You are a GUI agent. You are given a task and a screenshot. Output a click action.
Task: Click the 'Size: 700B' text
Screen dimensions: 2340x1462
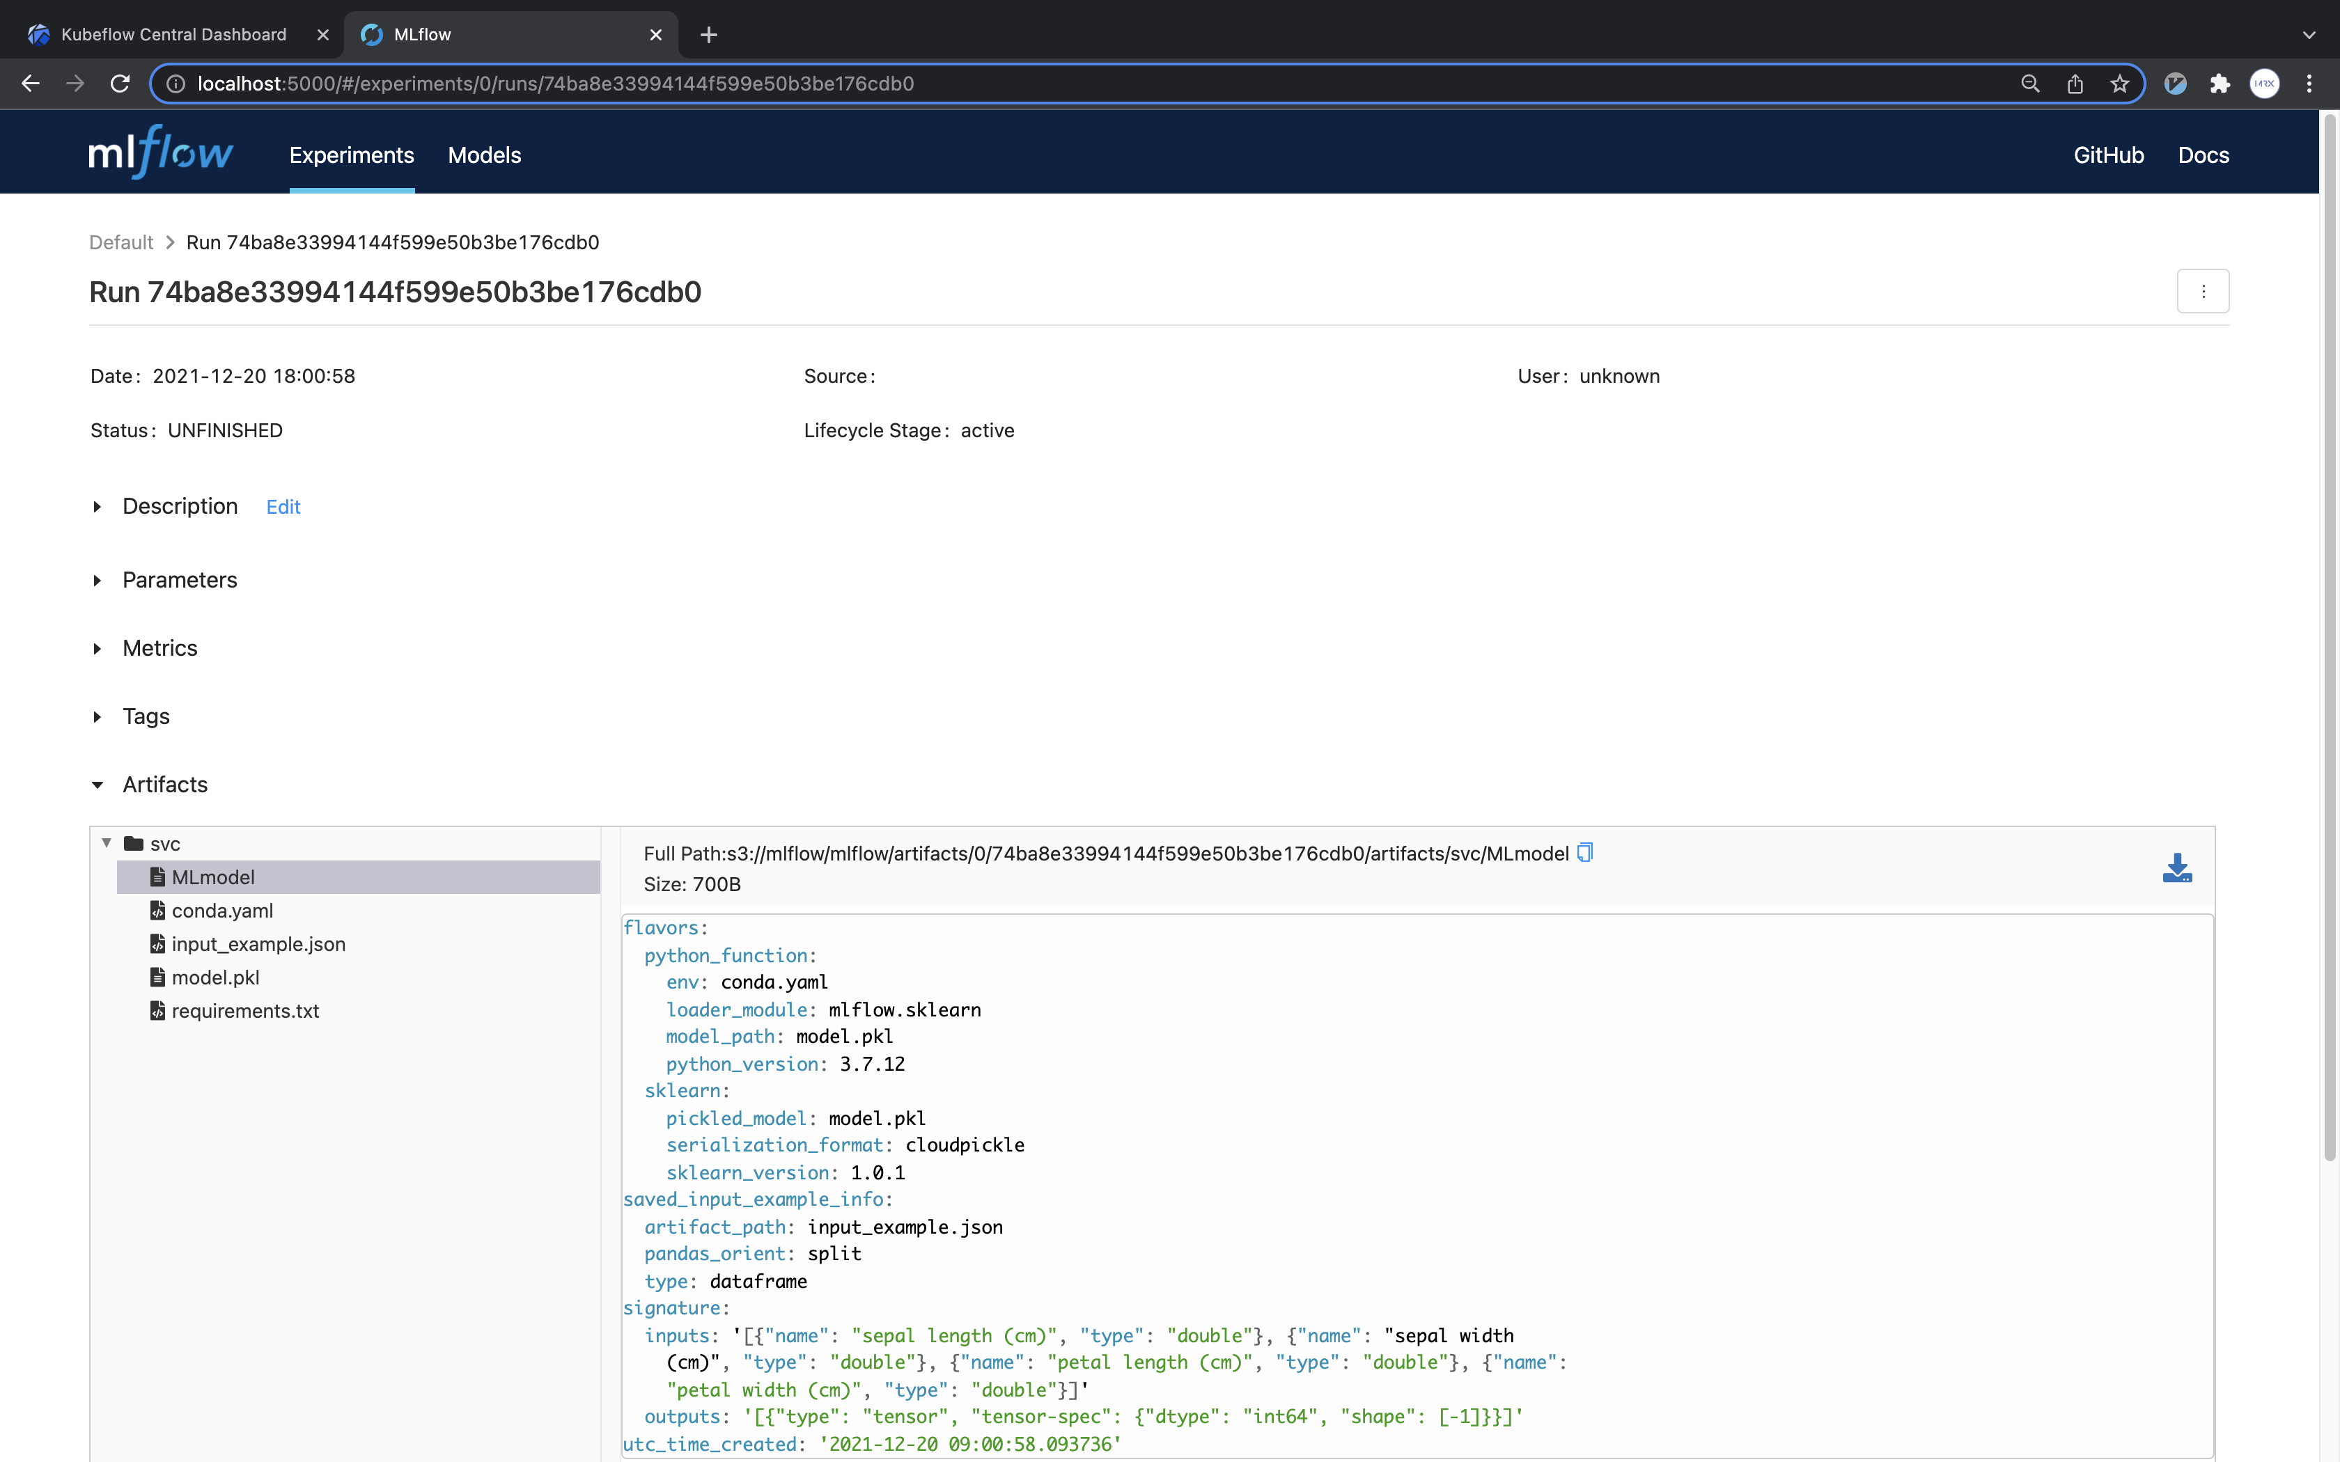tap(692, 883)
